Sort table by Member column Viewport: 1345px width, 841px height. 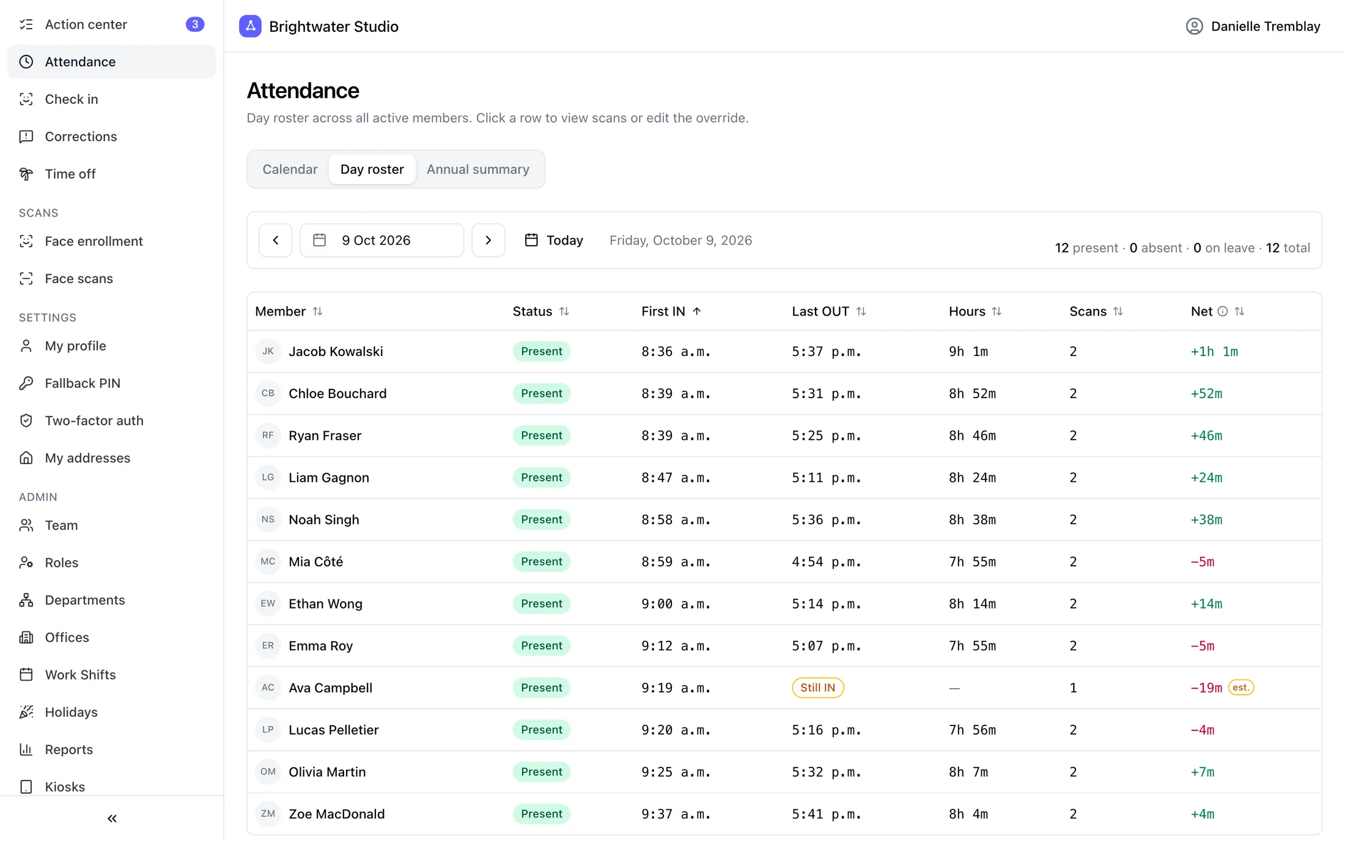(289, 311)
